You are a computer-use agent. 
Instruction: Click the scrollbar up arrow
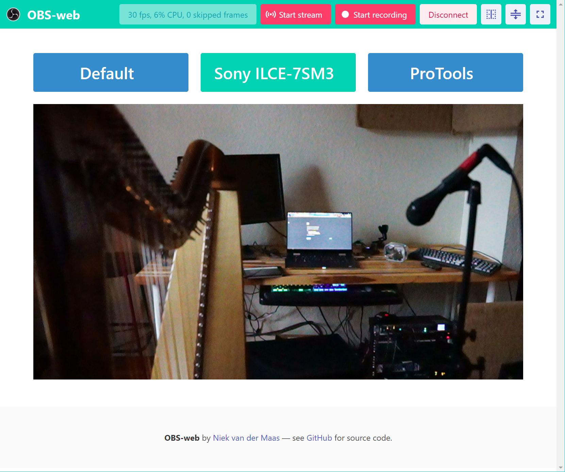561,4
